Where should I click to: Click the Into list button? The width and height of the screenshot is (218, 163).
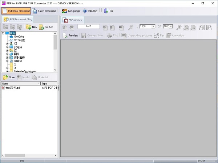(23, 77)
